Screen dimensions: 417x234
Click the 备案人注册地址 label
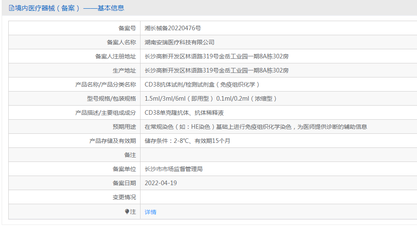pos(115,56)
